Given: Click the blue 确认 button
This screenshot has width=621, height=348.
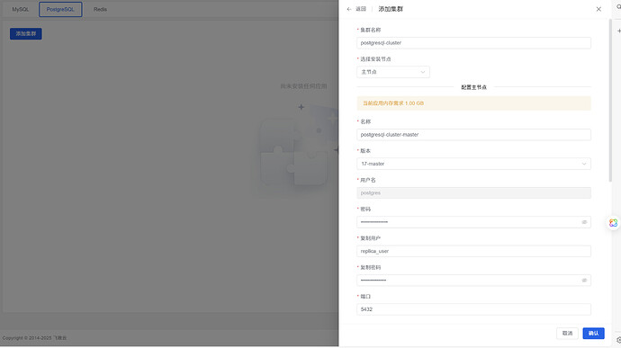Looking at the screenshot, I should pos(593,334).
